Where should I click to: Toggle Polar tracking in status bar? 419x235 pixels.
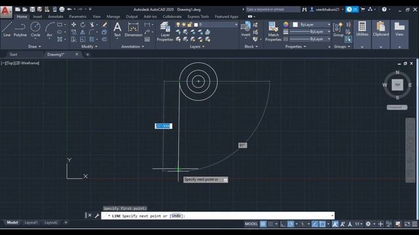click(291, 224)
